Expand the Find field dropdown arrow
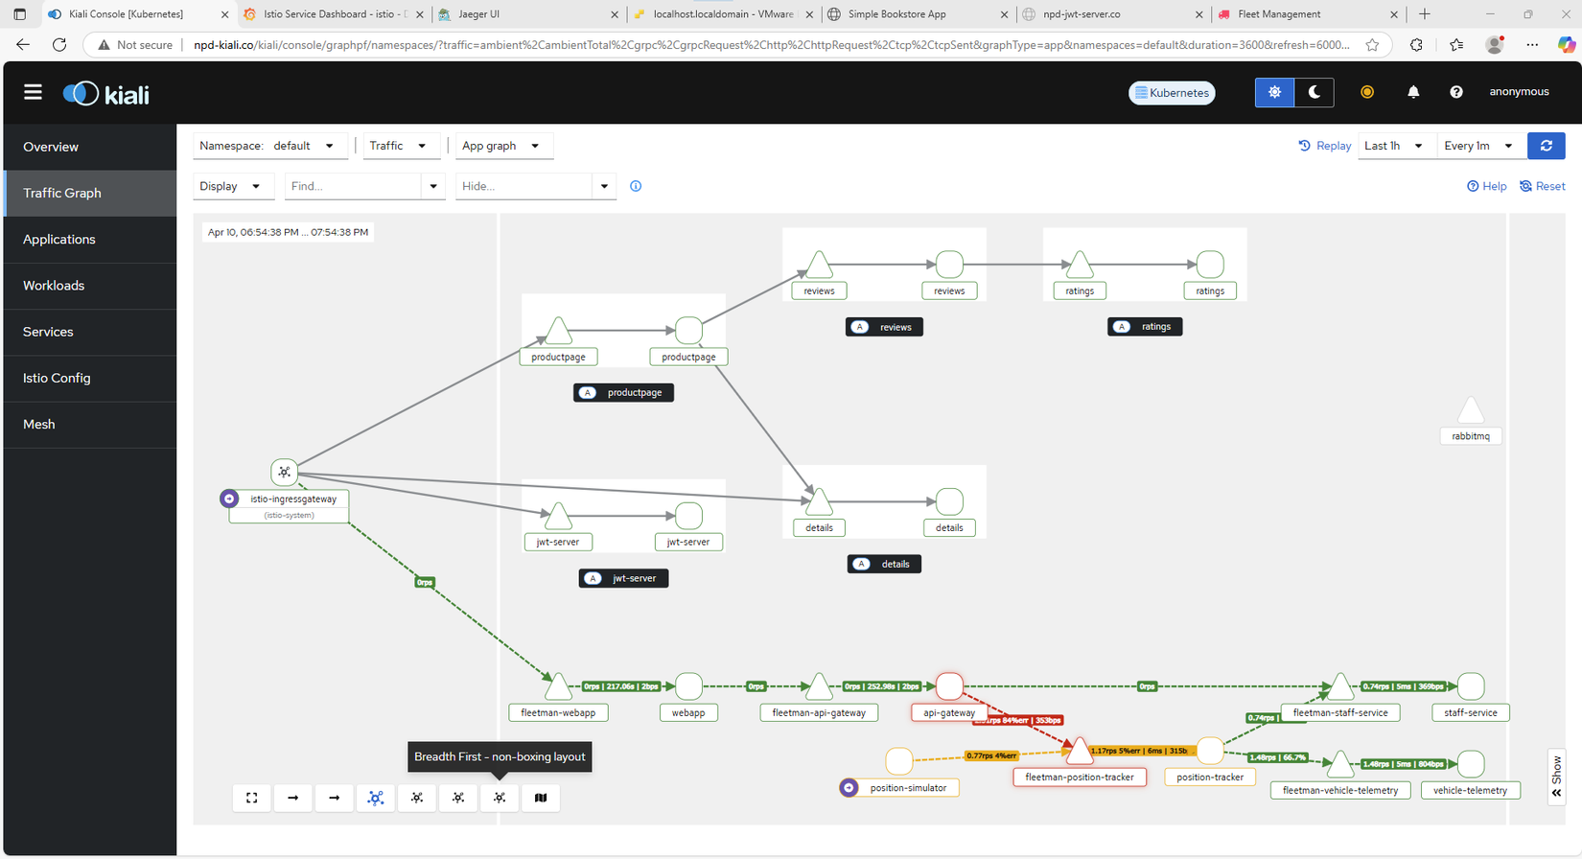Image resolution: width=1582 pixels, height=859 pixels. tap(433, 186)
